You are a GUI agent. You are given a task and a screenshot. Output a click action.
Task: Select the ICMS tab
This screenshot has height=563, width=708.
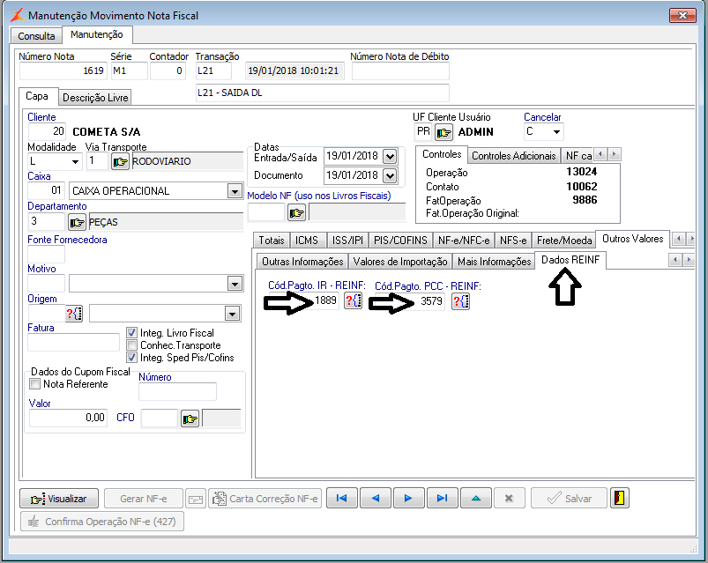[x=307, y=240]
